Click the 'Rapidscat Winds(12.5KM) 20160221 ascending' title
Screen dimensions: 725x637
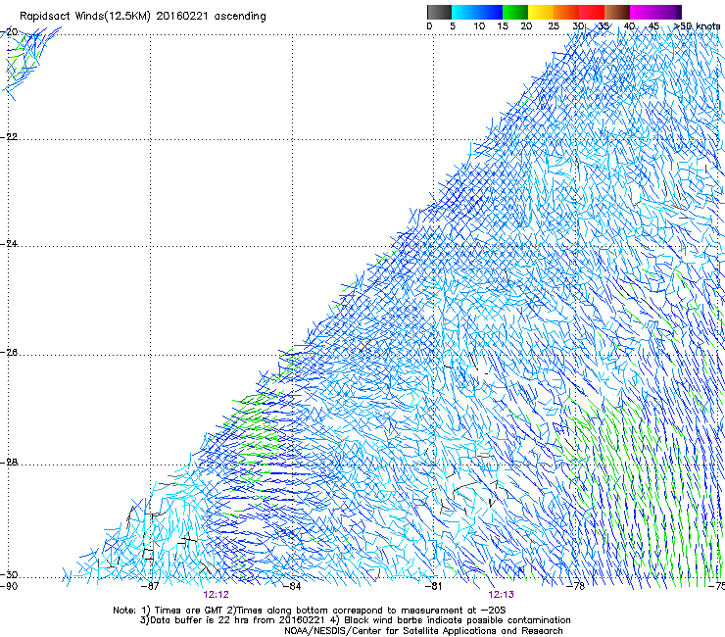coord(143,17)
